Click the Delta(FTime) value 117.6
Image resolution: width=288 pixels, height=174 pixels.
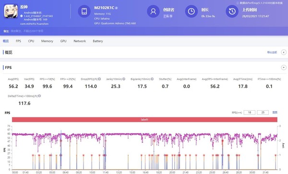coord(24,104)
